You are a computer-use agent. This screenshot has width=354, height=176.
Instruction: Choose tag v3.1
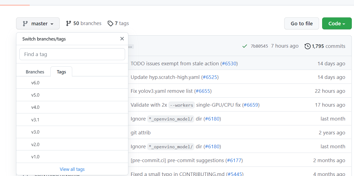click(x=72, y=120)
